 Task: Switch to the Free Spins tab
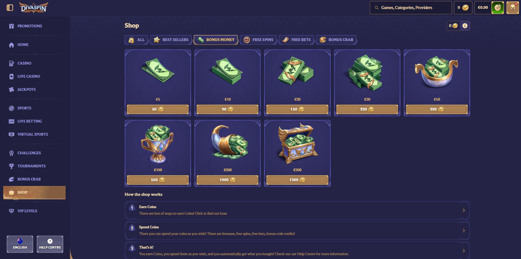click(x=259, y=40)
